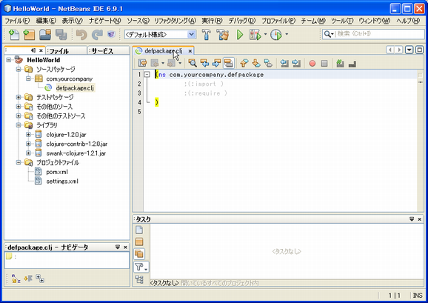Select defpackage.clj in project tree

[75, 88]
